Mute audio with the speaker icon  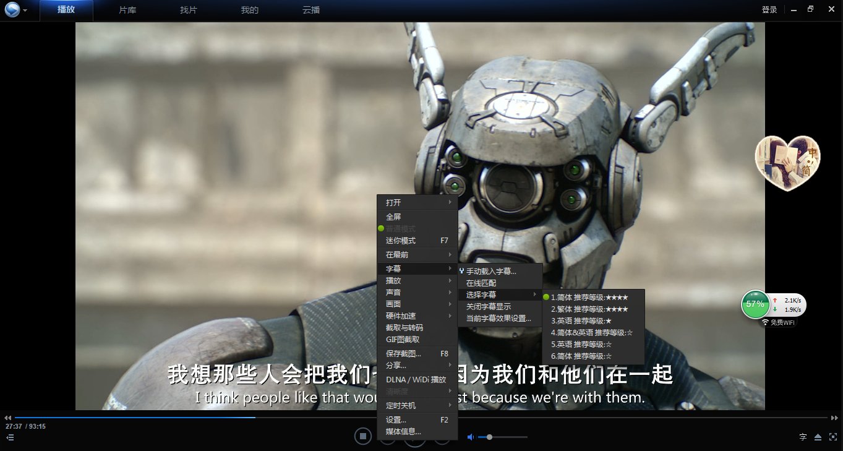[470, 437]
